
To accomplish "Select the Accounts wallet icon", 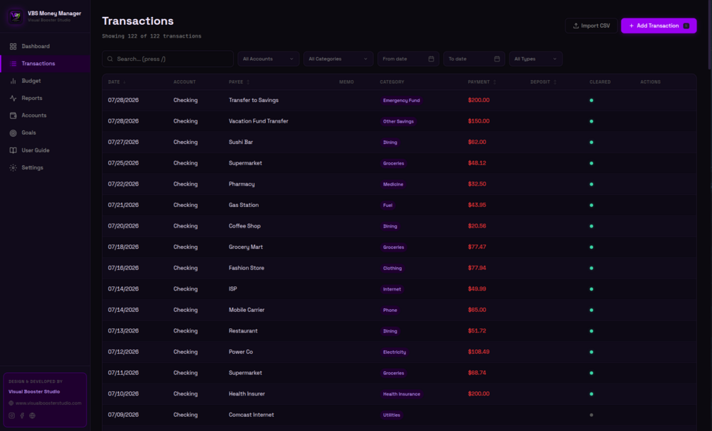I will (x=13, y=116).
